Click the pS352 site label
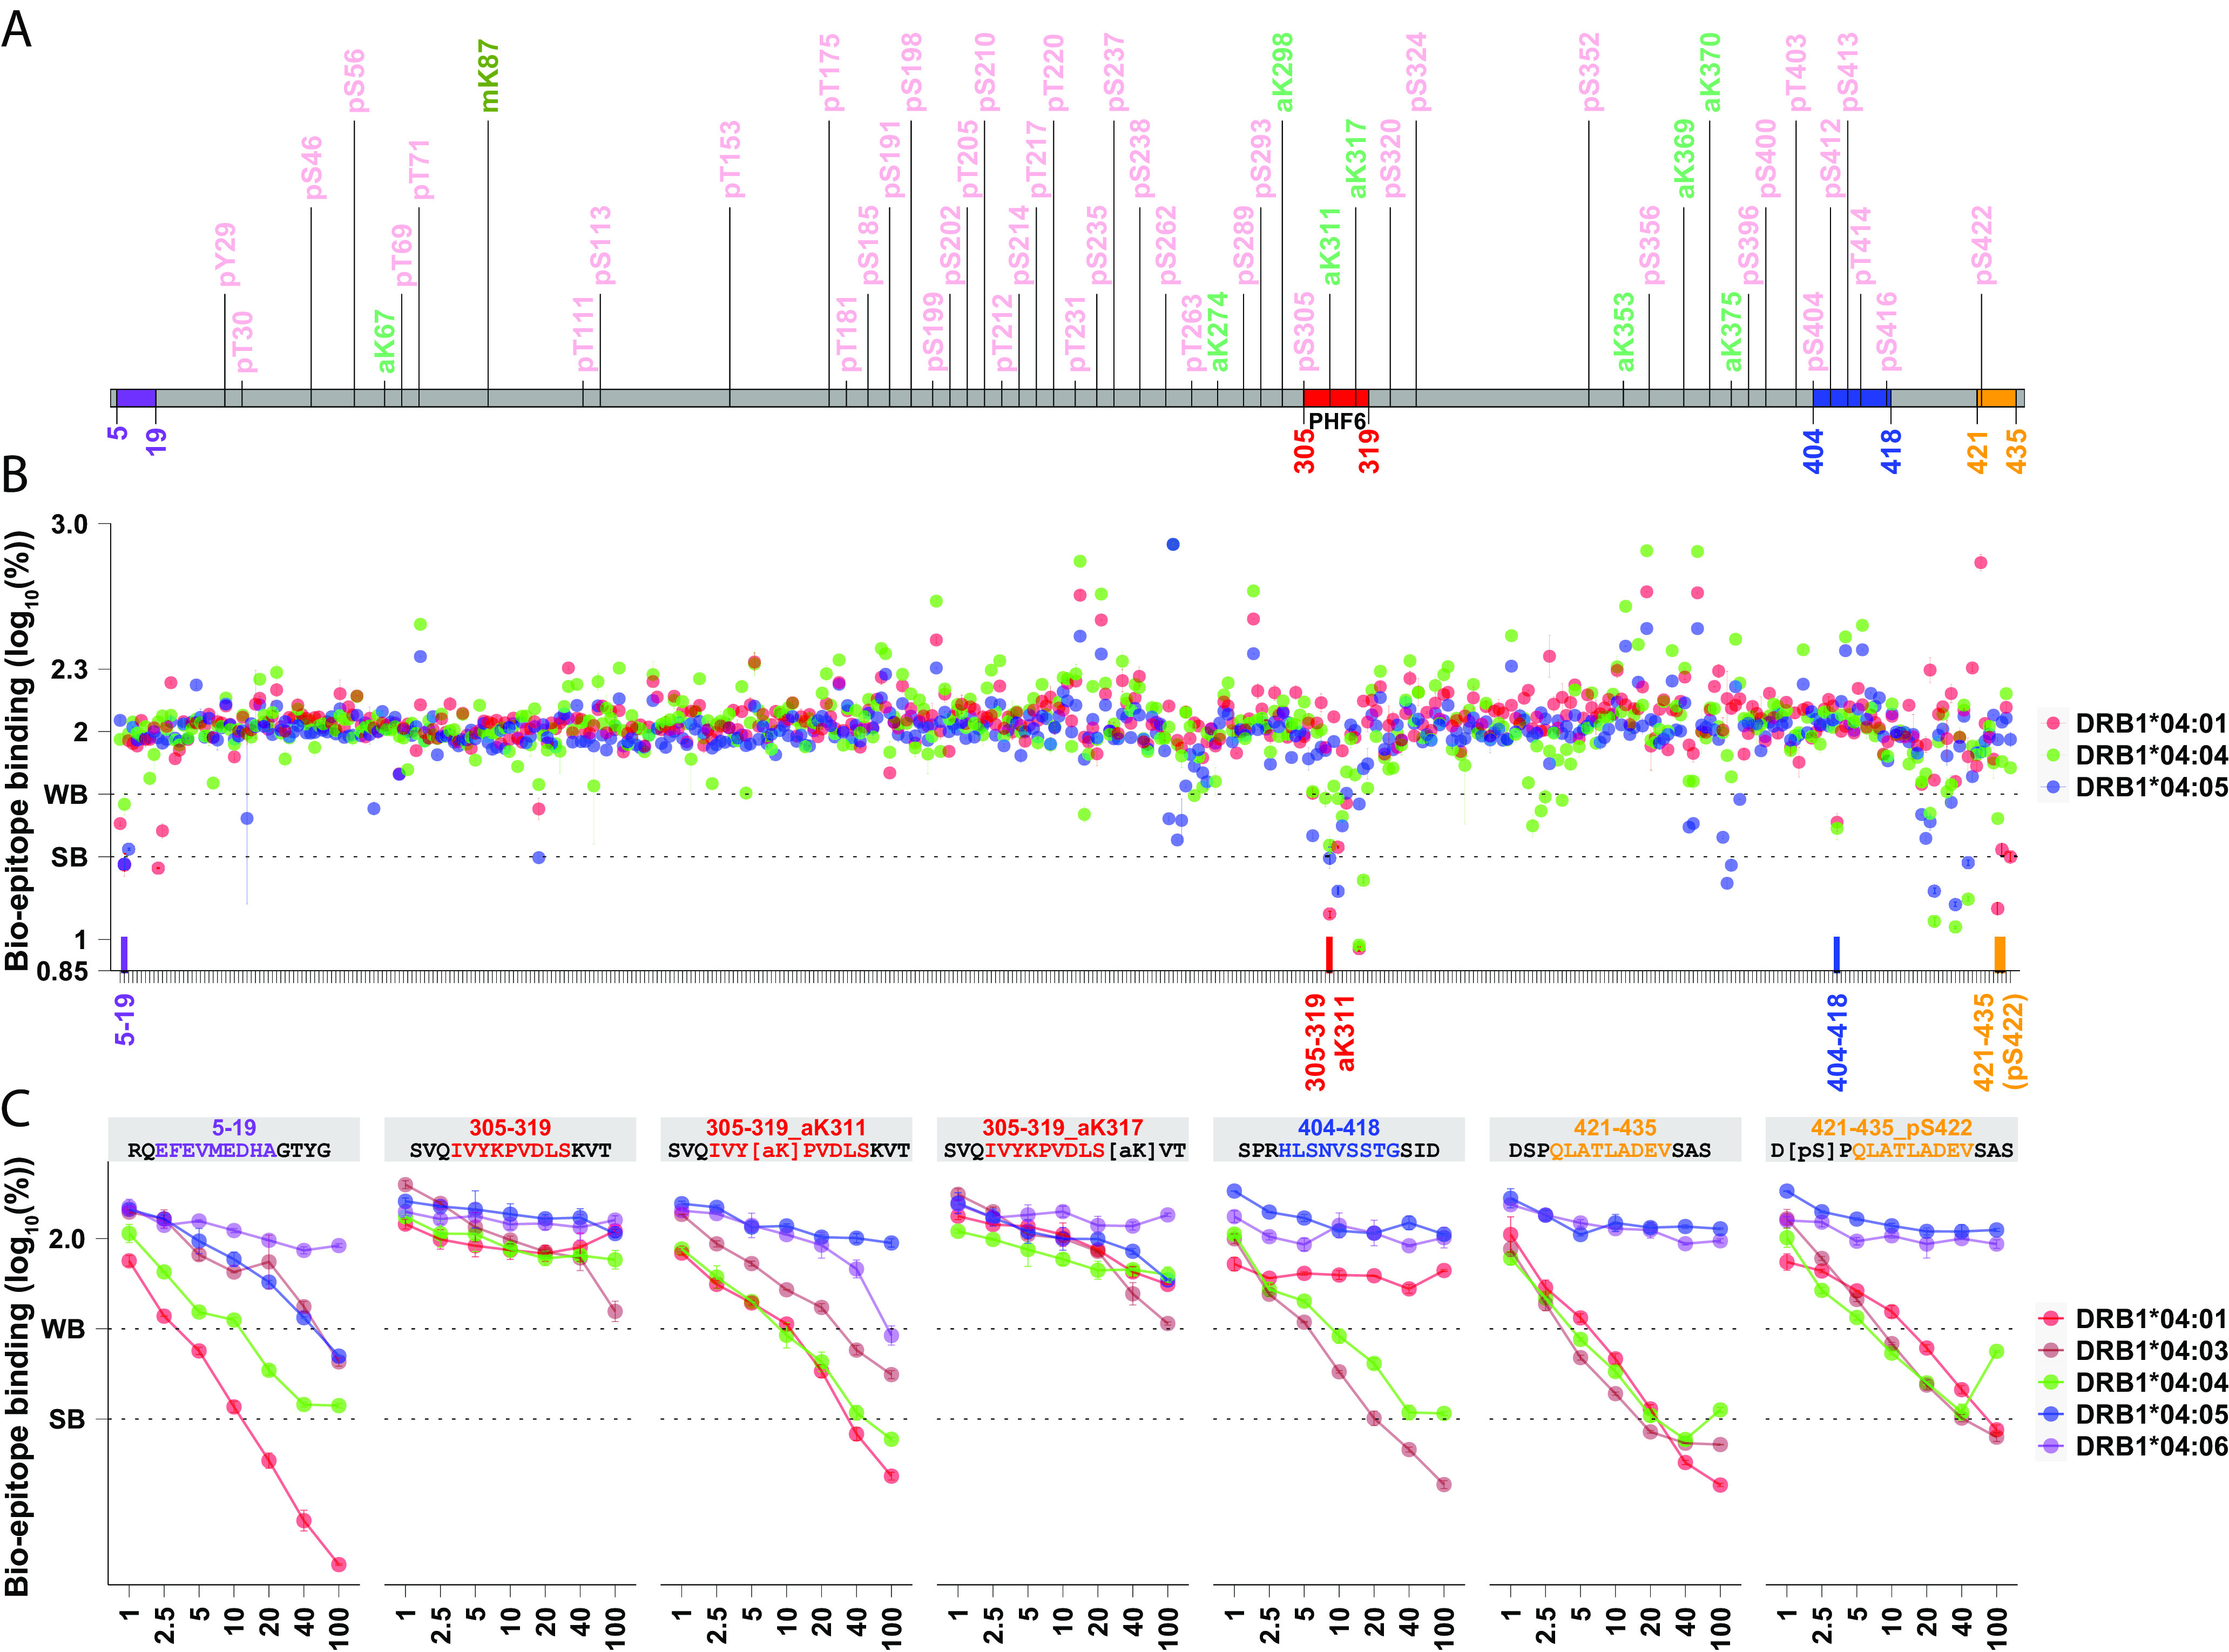Screen dimensions: 2229x1652 point(1590,73)
